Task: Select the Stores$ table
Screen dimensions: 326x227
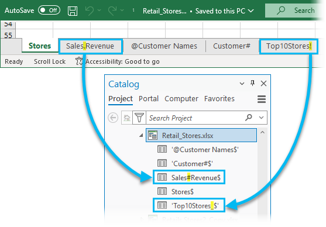Action: pyautogui.click(x=183, y=192)
